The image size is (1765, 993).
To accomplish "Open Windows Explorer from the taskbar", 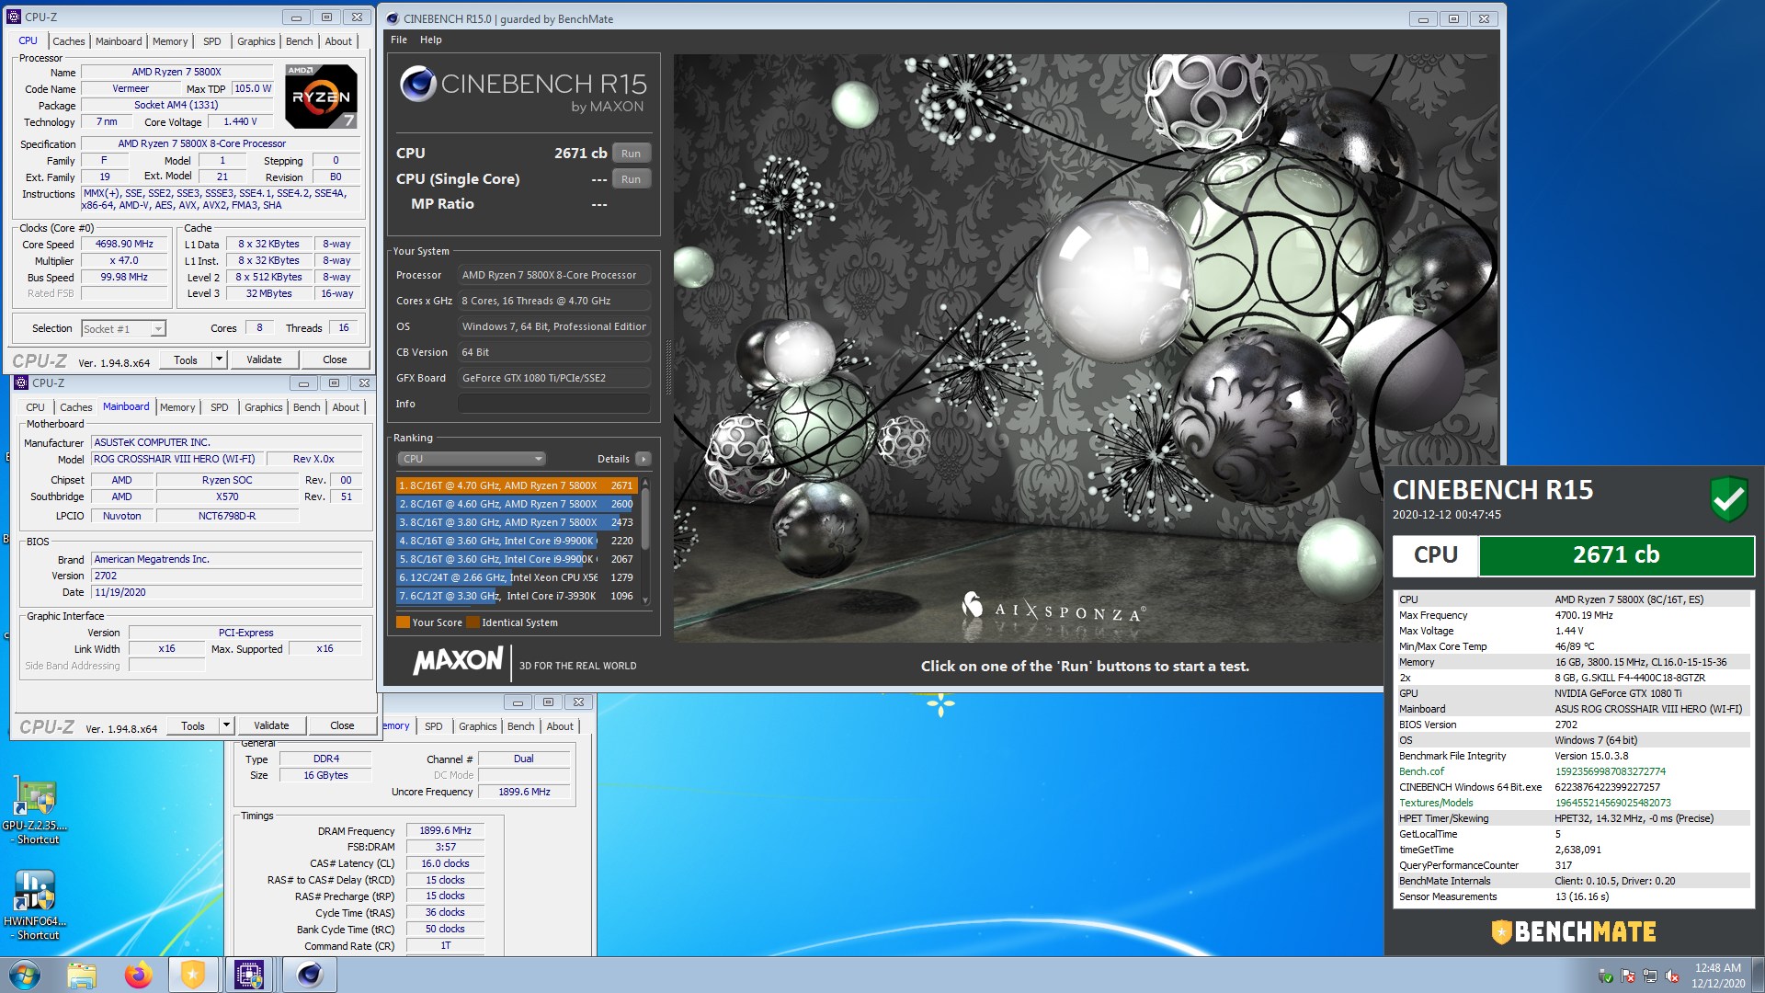I will [82, 975].
